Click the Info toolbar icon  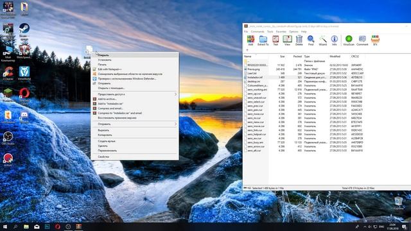pos(334,40)
